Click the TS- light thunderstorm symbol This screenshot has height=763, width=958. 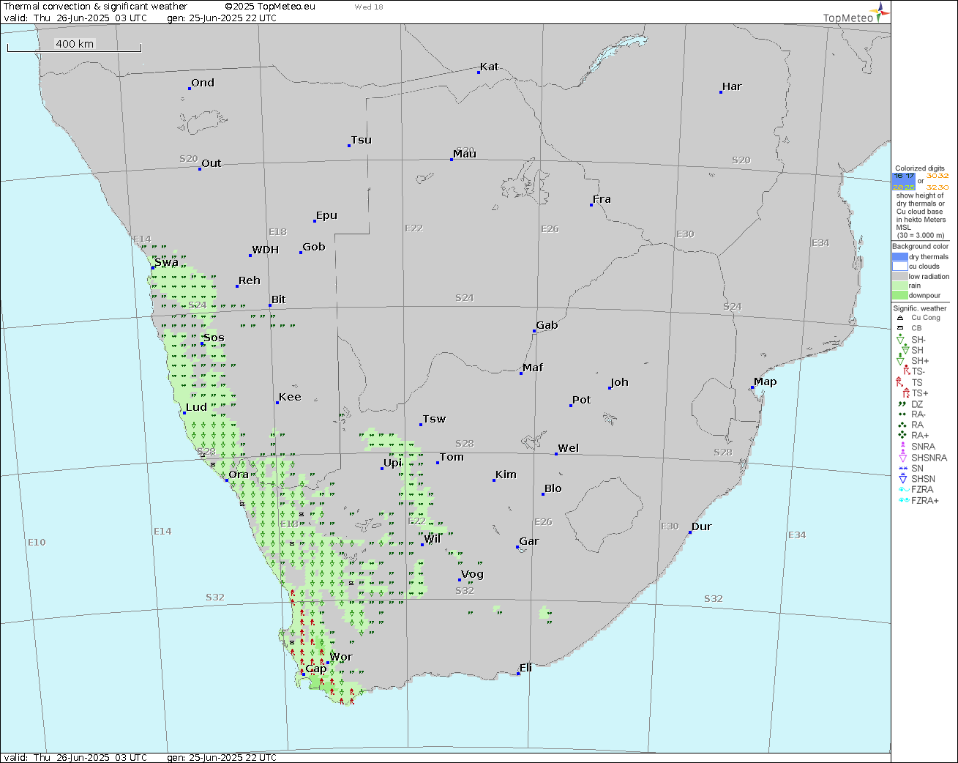[x=906, y=371]
